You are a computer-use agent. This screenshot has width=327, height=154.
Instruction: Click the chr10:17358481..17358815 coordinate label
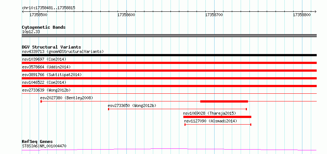pos(48,8)
